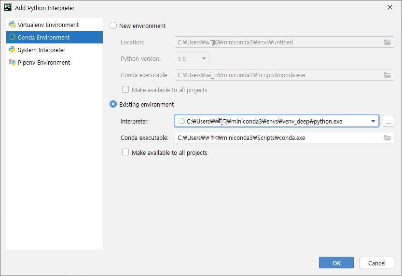Choose the New environment radio button
The height and width of the screenshot is (276, 402).
113,26
